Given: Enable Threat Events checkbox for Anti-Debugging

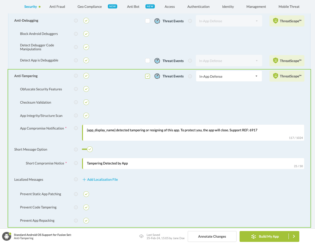Looking at the screenshot, I should pyautogui.click(x=148, y=21).
